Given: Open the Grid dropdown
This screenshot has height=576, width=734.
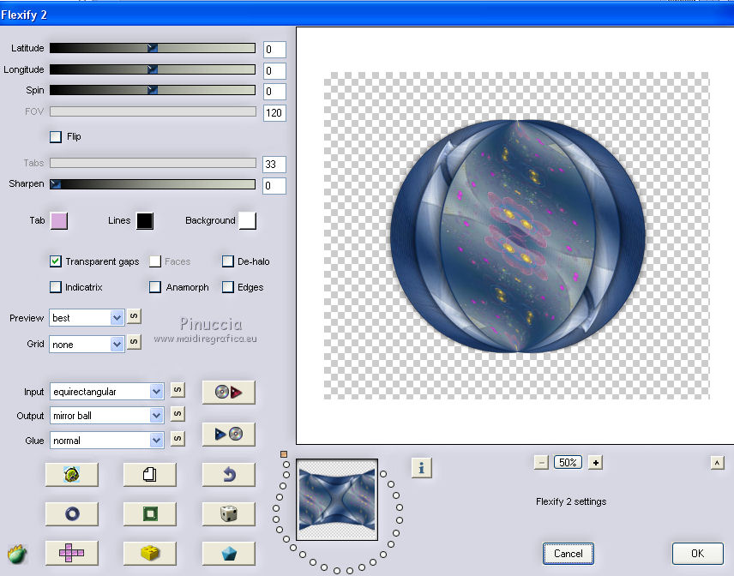Looking at the screenshot, I should pyautogui.click(x=87, y=345).
